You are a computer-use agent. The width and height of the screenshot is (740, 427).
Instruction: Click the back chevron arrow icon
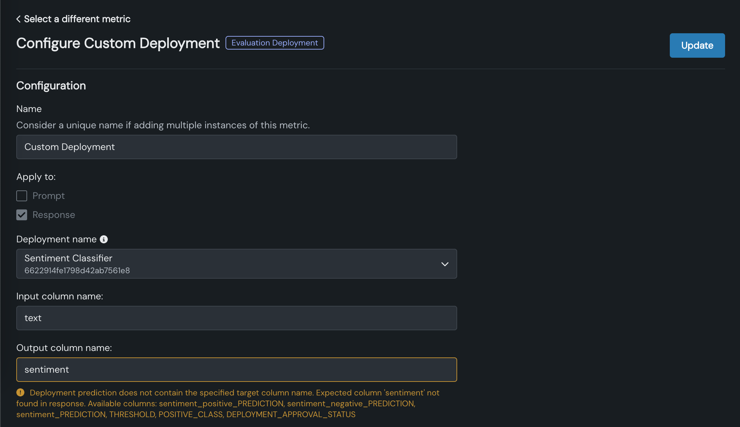(x=18, y=19)
